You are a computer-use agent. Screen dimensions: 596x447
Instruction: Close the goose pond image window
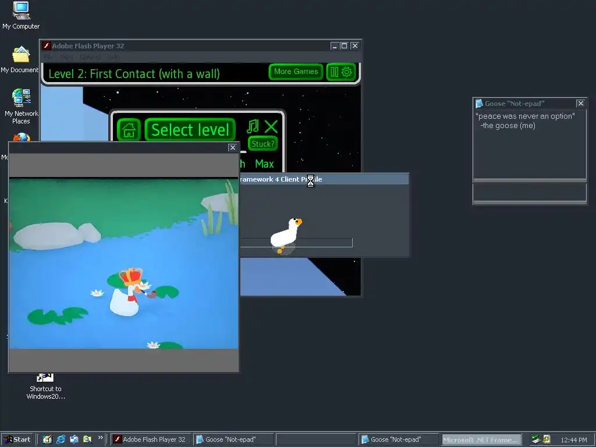click(x=233, y=147)
